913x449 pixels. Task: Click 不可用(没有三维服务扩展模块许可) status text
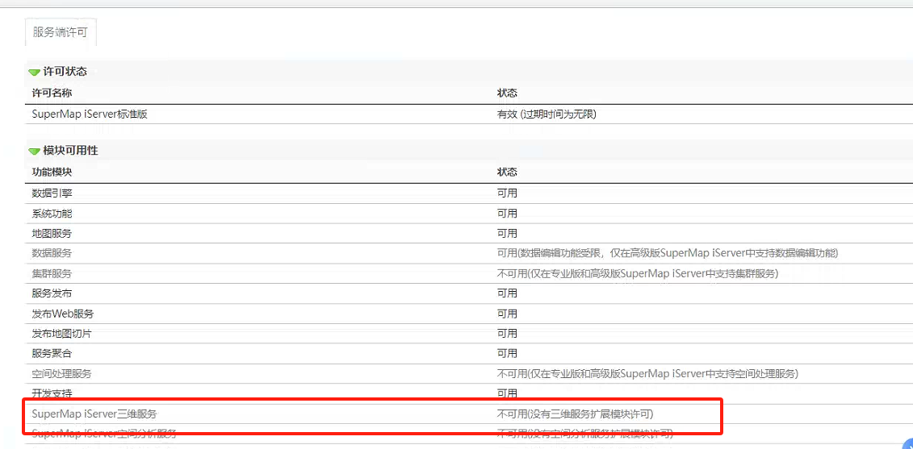coord(576,414)
